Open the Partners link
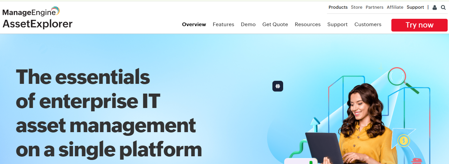 (x=375, y=7)
